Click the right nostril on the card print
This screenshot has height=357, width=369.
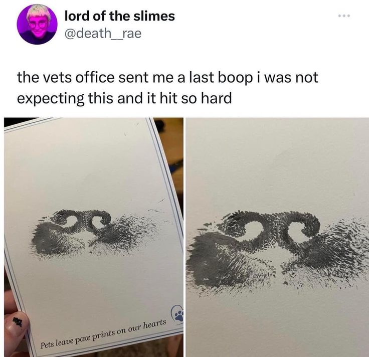pyautogui.click(x=98, y=222)
